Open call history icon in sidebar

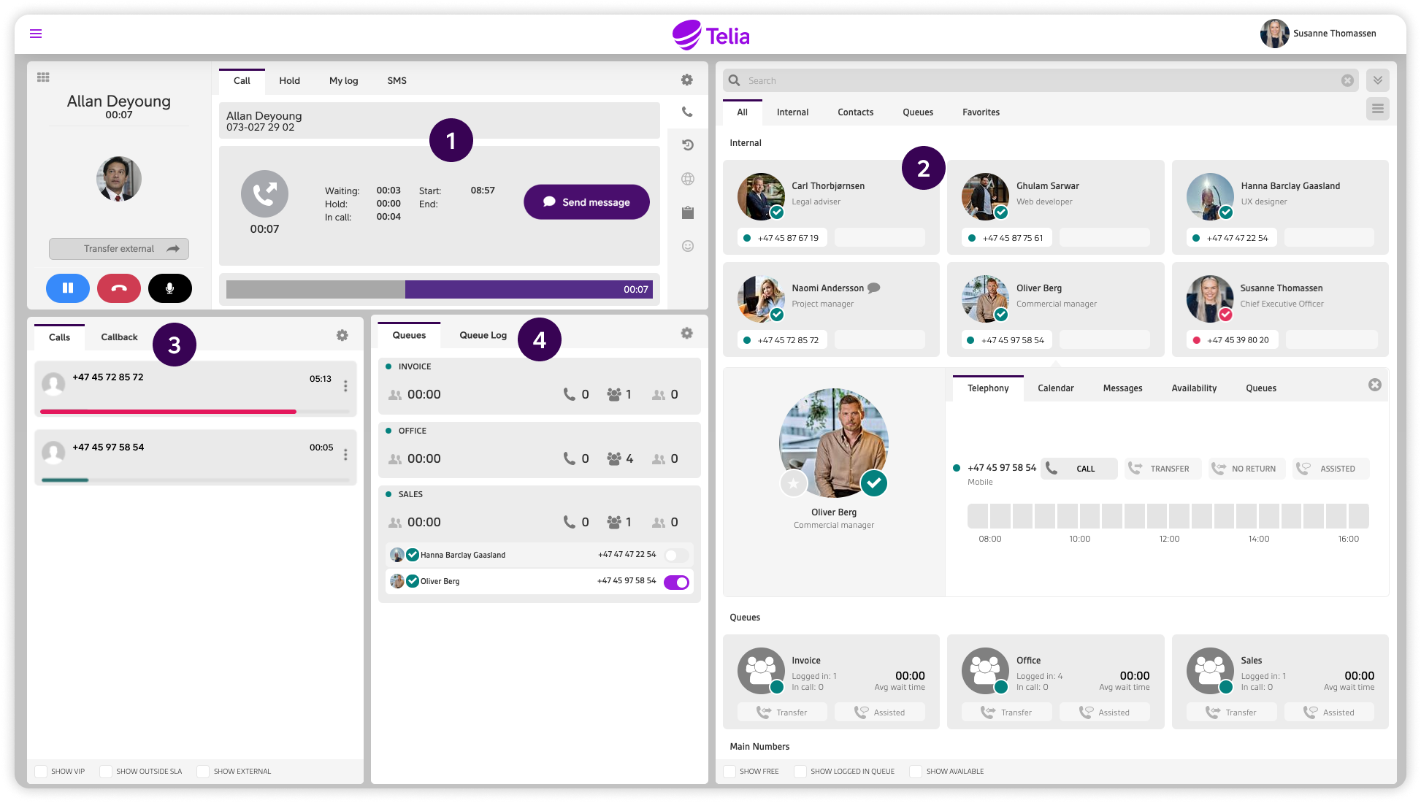(687, 145)
